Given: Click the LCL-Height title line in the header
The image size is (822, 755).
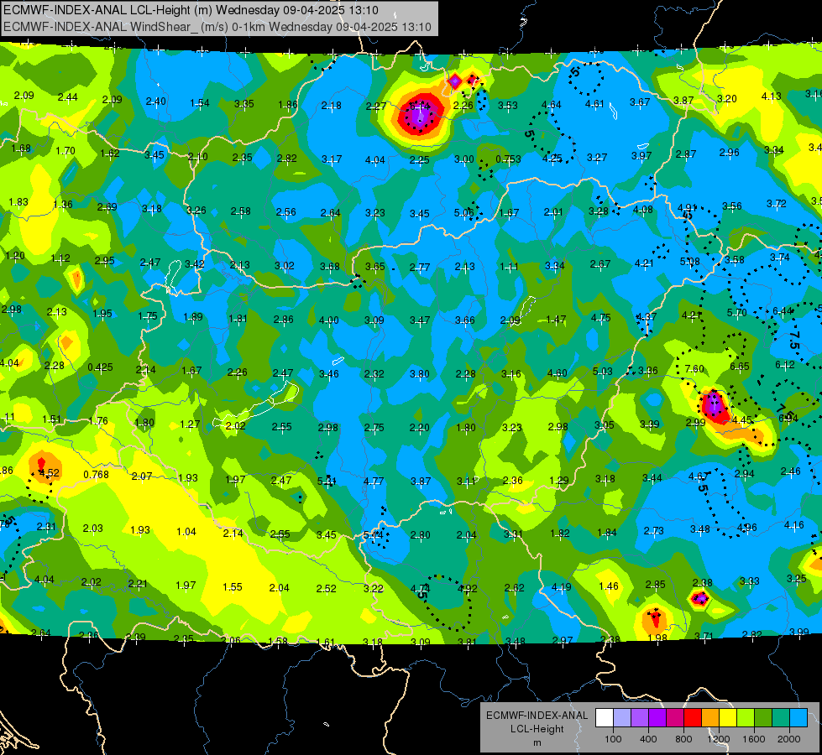Looking at the screenshot, I should click(x=191, y=10).
